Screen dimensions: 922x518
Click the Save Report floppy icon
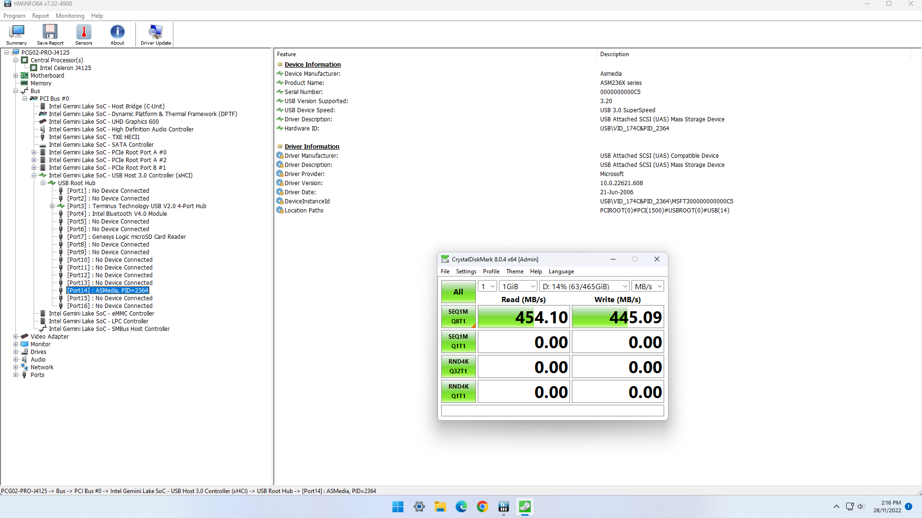pyautogui.click(x=50, y=35)
